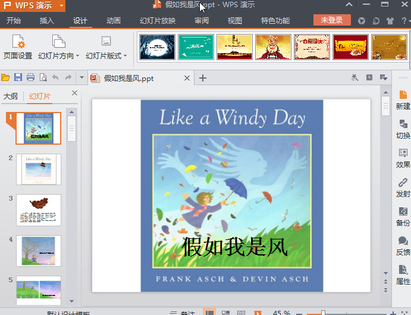Click the 未登录 (Not logged in) button
Screen dimensions: 411x315
(332, 20)
